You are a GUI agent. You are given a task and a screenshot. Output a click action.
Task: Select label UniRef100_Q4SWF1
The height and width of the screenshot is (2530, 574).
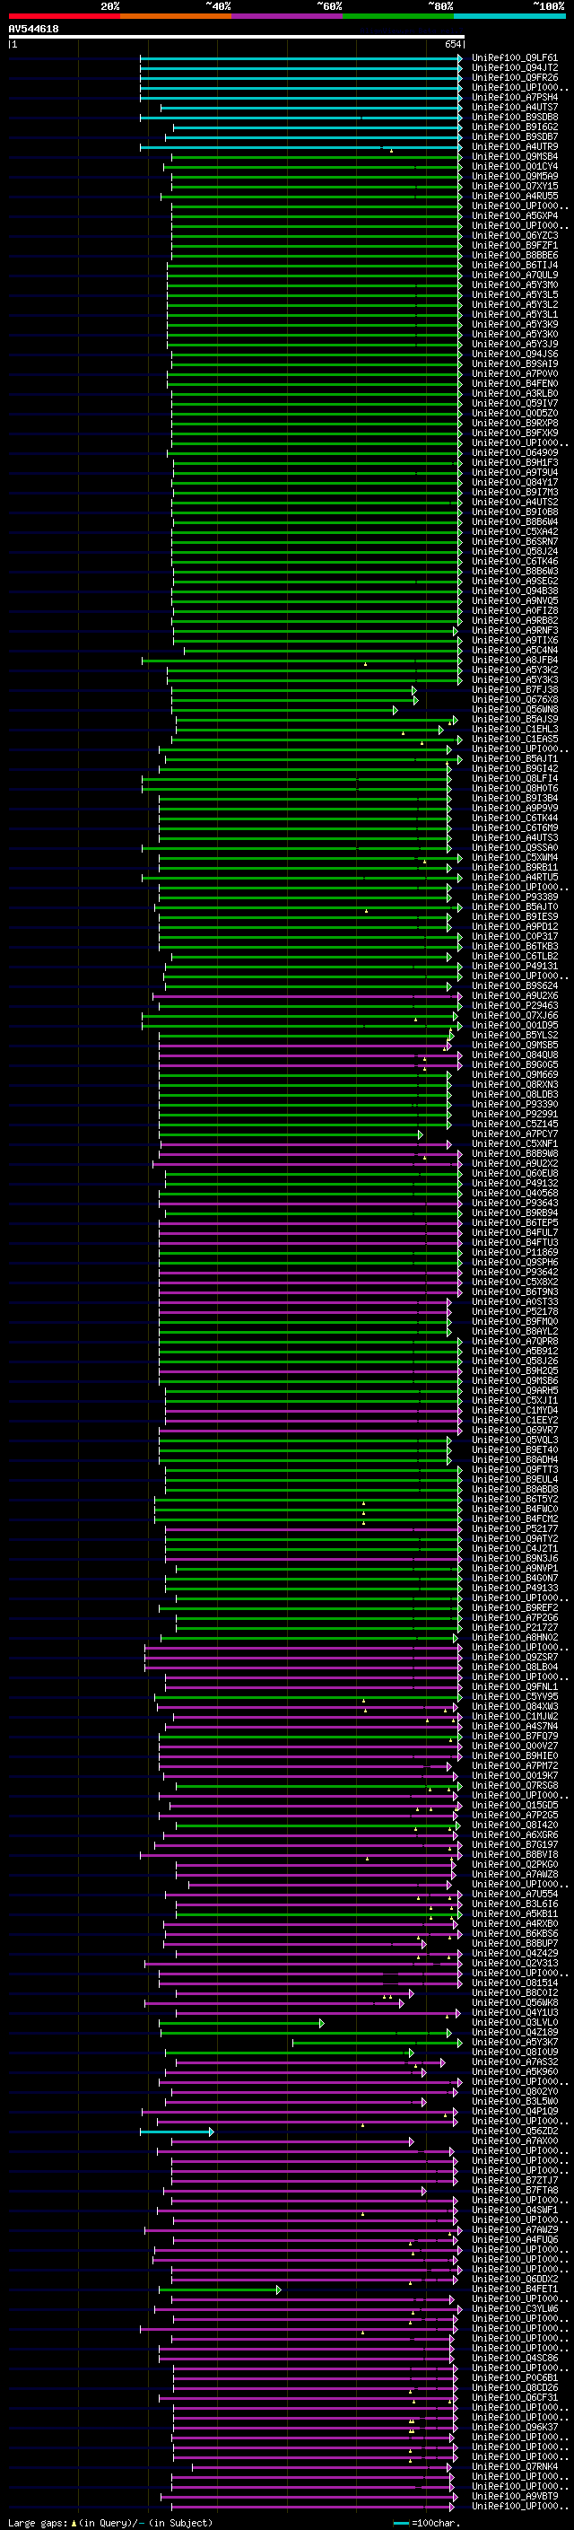(x=515, y=2210)
